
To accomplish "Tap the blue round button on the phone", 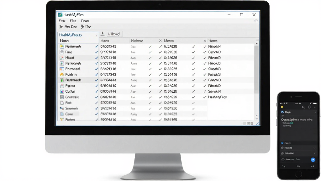I will point(313,160).
